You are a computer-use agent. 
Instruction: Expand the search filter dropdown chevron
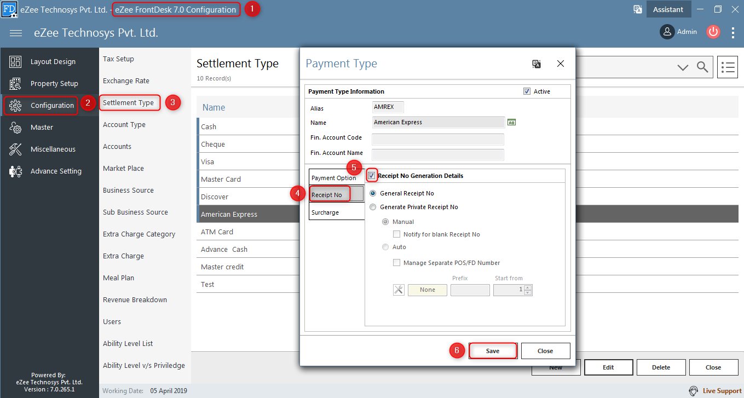683,67
